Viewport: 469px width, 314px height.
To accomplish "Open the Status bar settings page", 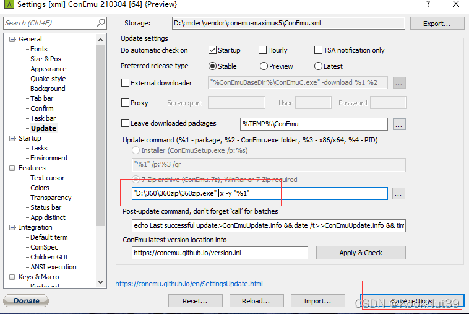I will pyautogui.click(x=46, y=207).
